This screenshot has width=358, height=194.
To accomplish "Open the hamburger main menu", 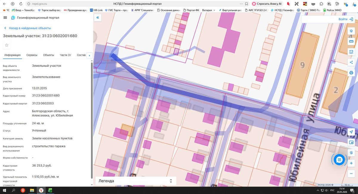I will click(5, 18).
